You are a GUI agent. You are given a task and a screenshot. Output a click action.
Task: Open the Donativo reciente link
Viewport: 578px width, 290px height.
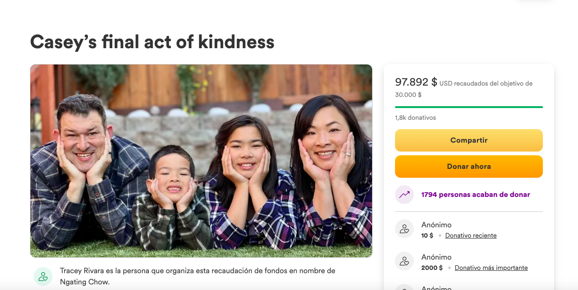[x=471, y=236]
